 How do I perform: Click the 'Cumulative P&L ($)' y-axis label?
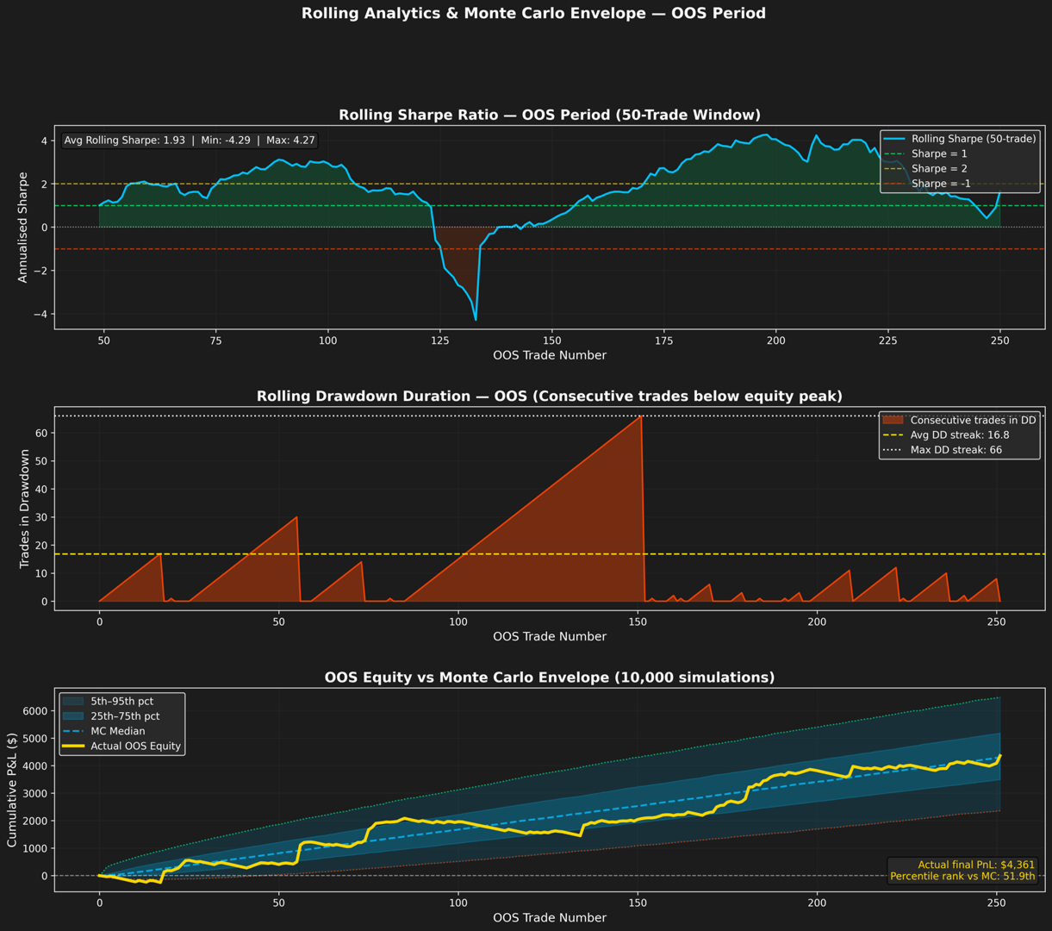click(x=12, y=790)
